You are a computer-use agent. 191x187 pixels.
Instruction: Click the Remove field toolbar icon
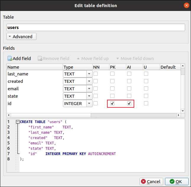[x=40, y=59]
